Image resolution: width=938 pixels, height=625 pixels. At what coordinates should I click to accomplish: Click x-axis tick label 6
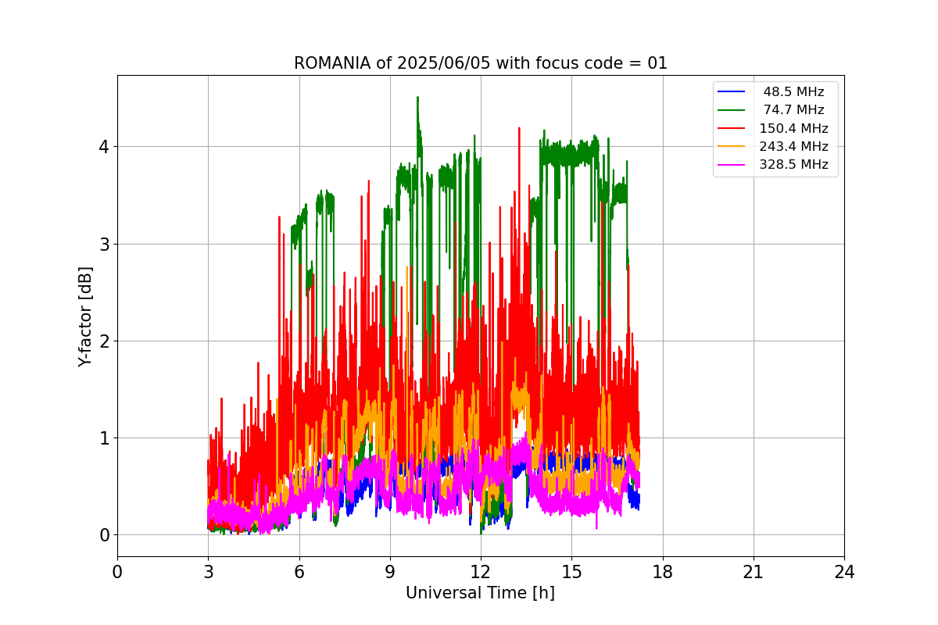(299, 572)
